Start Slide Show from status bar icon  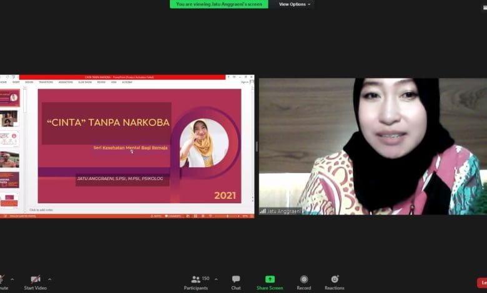coord(210,216)
